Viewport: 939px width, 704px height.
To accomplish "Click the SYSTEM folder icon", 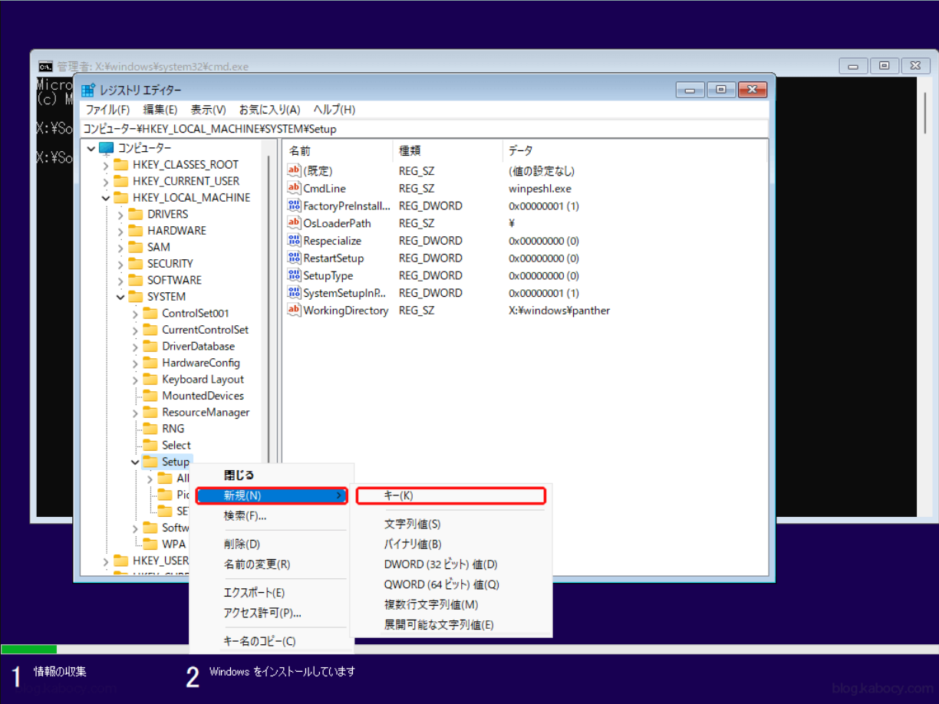I will coord(136,297).
